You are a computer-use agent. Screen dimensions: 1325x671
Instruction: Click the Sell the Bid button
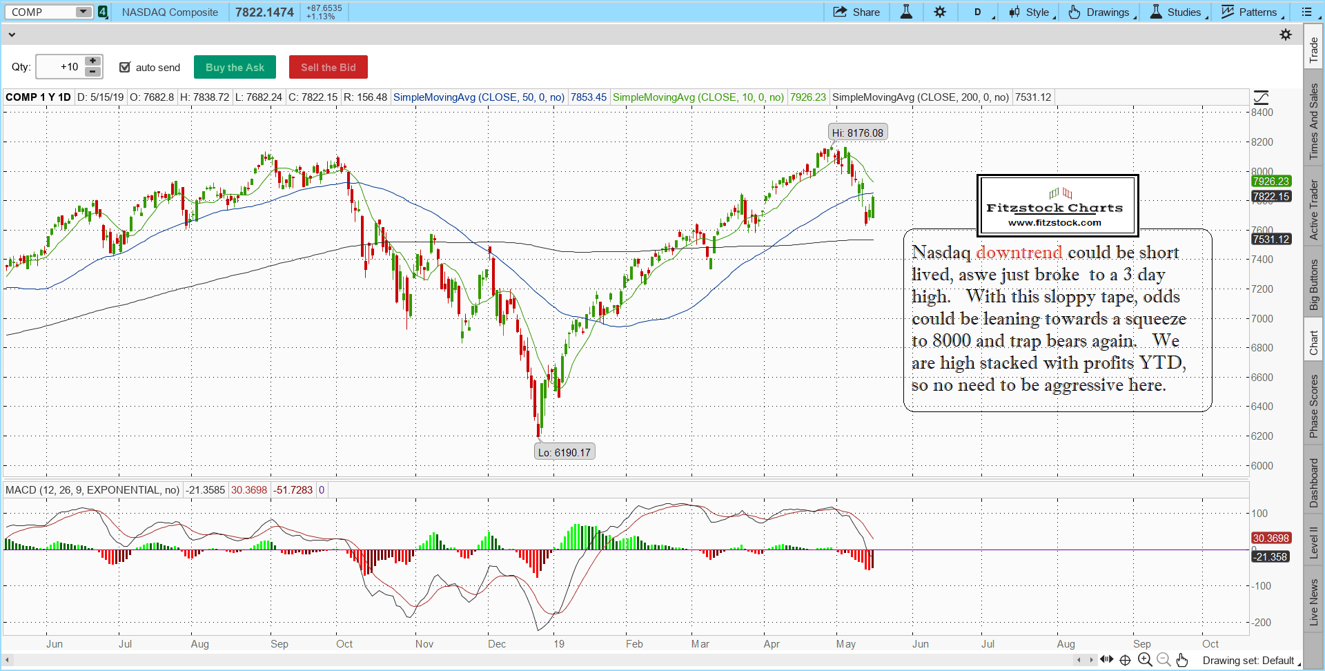(328, 67)
